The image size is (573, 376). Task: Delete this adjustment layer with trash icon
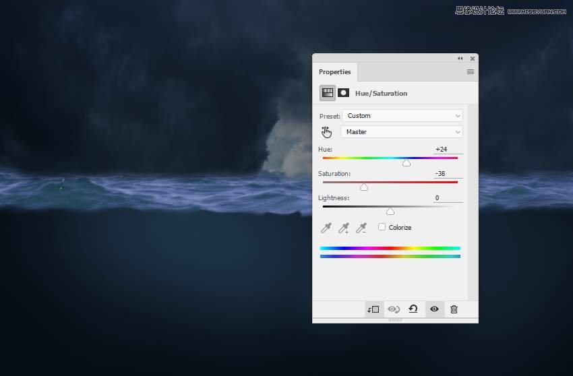(454, 309)
